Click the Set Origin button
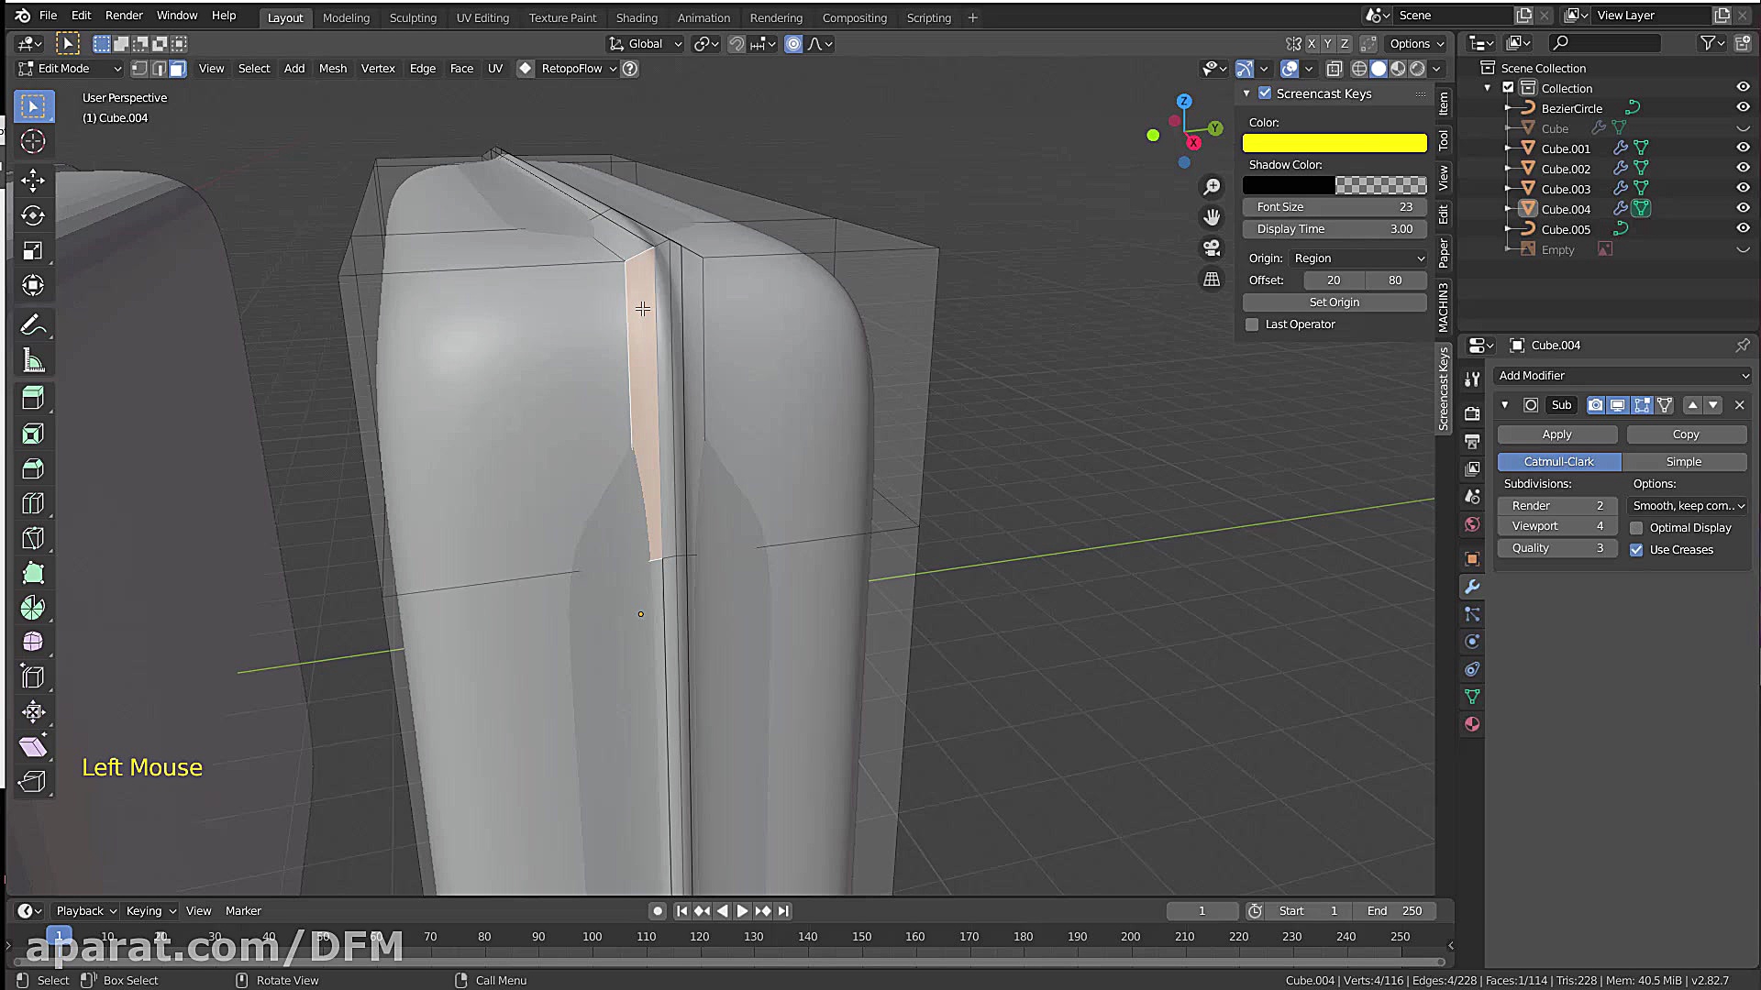 [1334, 302]
